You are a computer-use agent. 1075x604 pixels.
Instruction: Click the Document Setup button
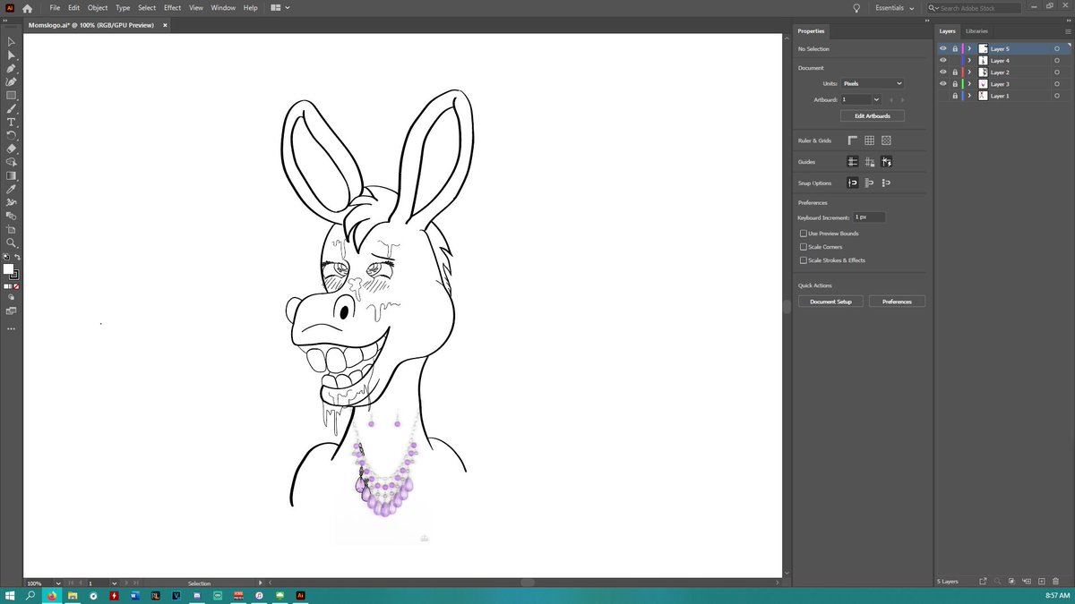[x=830, y=302]
